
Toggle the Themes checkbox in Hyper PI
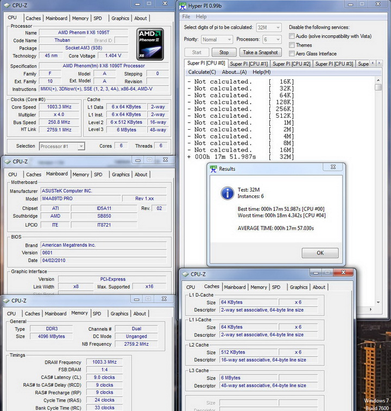point(292,45)
